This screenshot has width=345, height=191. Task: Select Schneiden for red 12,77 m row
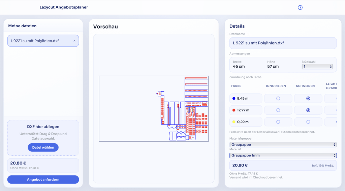(x=308, y=110)
